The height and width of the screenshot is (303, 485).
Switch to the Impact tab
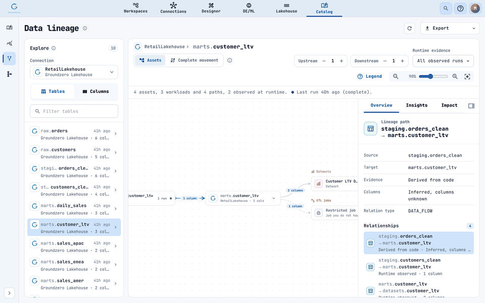click(x=449, y=106)
